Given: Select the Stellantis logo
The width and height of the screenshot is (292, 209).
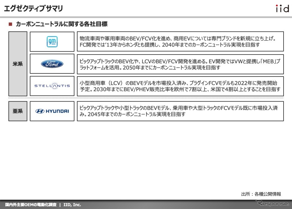Looking at the screenshot, I should [x=52, y=86].
